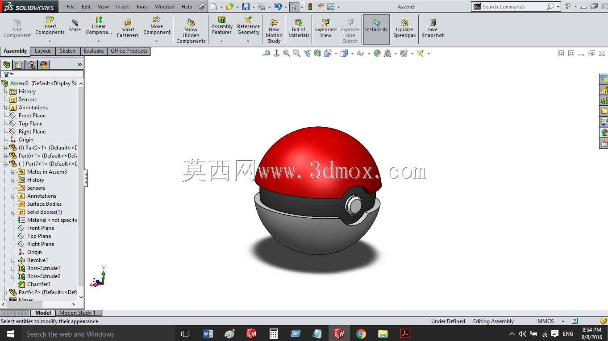The height and width of the screenshot is (341, 608).
Task: Expand the Annotations folder under Assem3
Action: [4, 108]
